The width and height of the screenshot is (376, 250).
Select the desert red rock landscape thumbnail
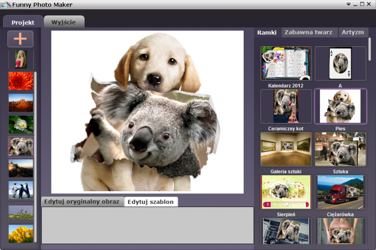21,103
